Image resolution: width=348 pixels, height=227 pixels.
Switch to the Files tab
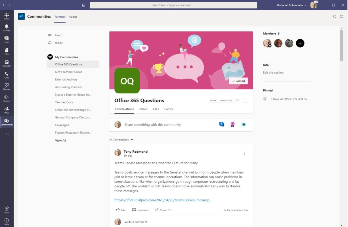[156, 109]
